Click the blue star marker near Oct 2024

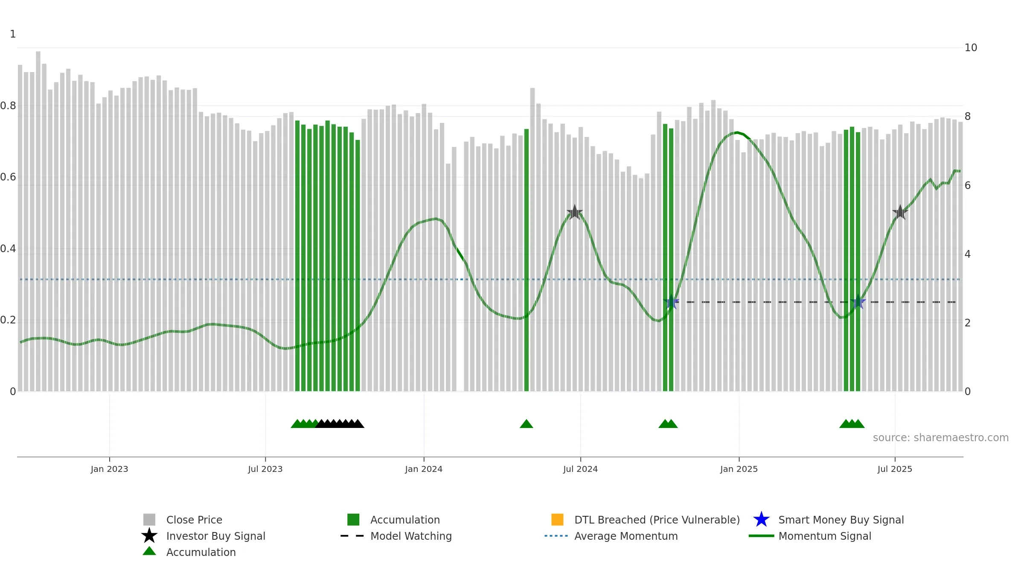point(671,302)
